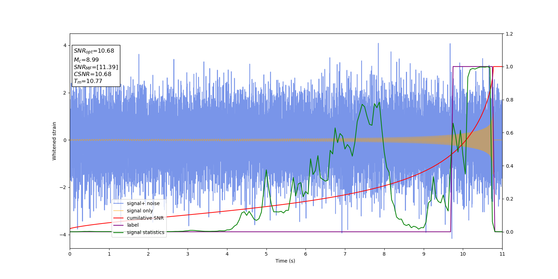The height and width of the screenshot is (279, 558).
Task: Click x-axis tick label 0
Action: [70, 254]
